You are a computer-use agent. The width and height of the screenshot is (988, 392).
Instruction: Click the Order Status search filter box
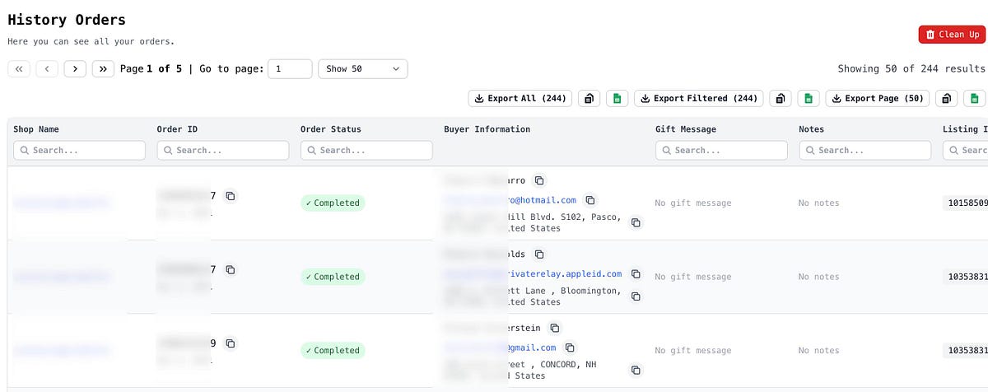coord(366,151)
